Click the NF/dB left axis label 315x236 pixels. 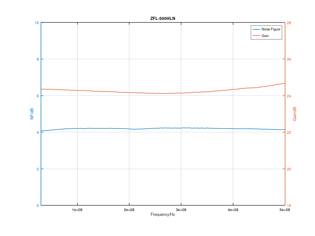[x=32, y=114]
